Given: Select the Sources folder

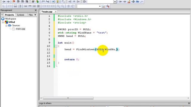Looking at the screenshot, I should 16,25.
